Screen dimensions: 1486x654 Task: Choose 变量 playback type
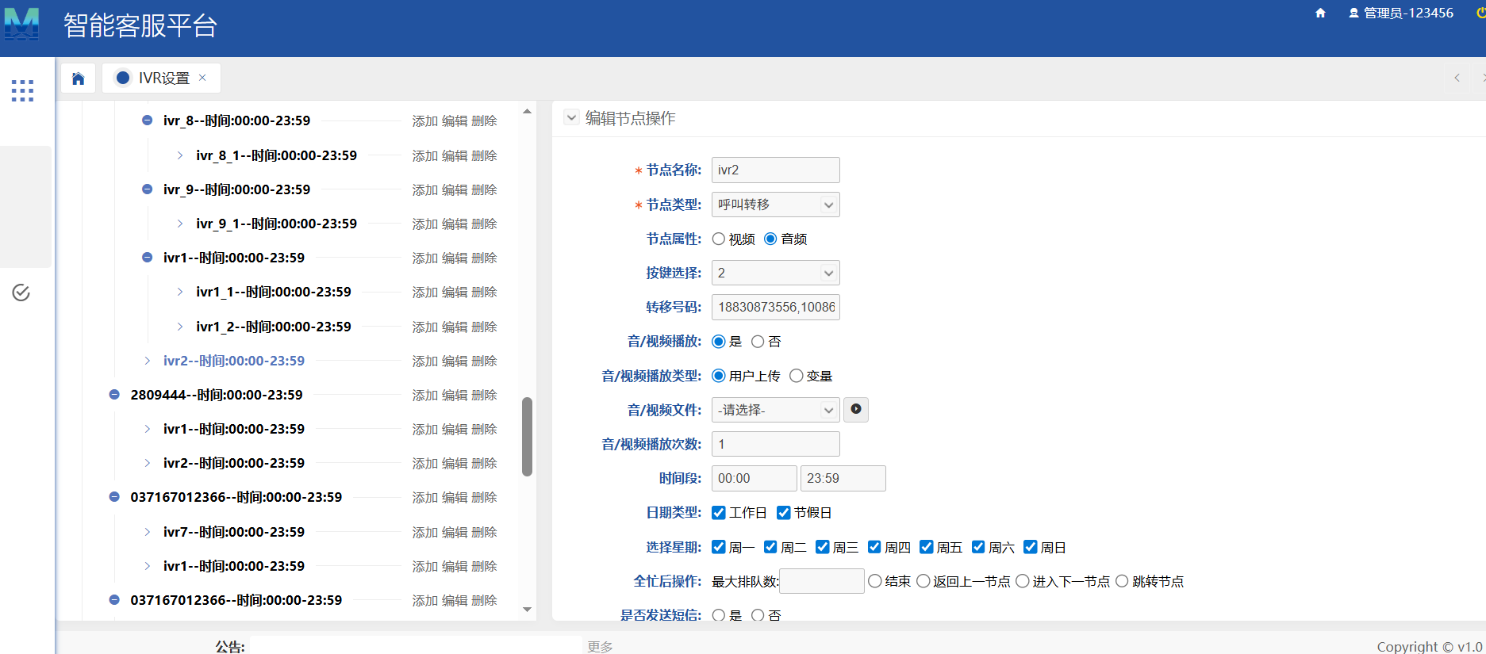click(797, 376)
